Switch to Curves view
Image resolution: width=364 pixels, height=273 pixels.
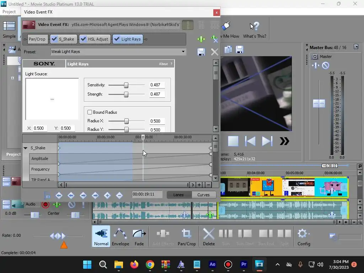pos(203,195)
